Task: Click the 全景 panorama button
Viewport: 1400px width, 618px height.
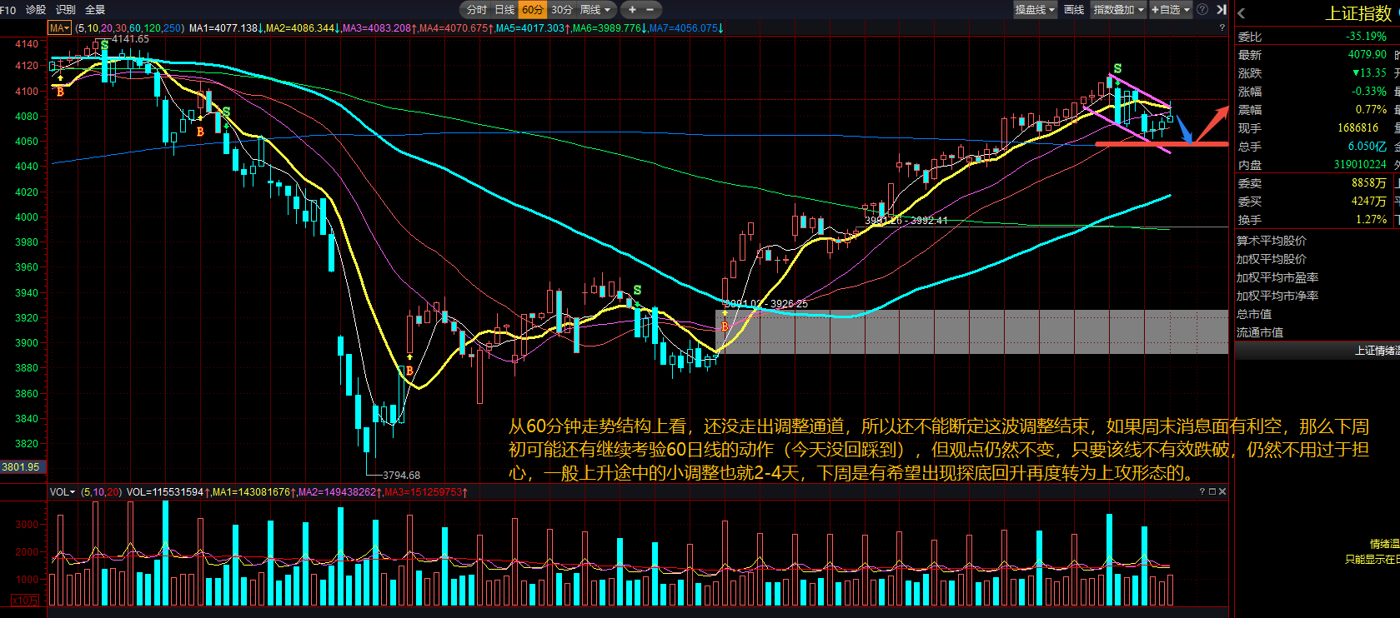Action: click(x=95, y=10)
